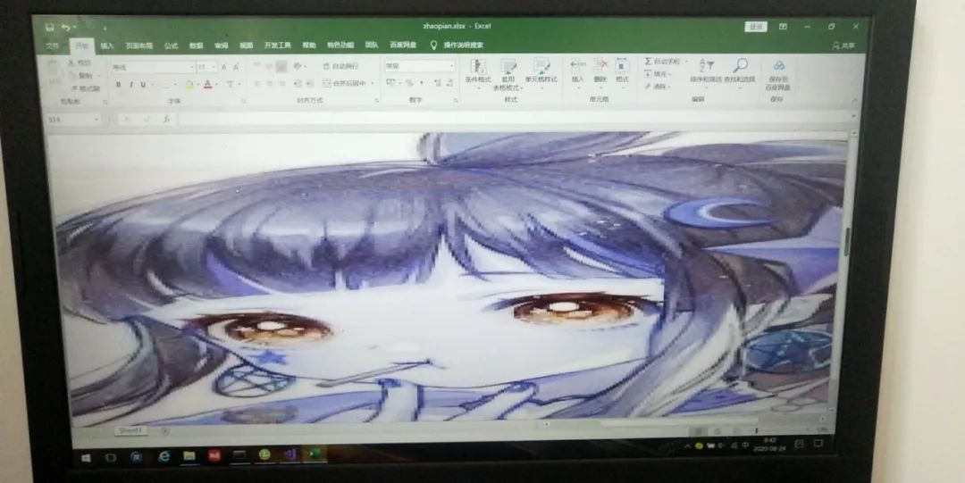The image size is (965, 483).
Task: Open the 百度网盘 ribbon tab
Action: [x=403, y=45]
